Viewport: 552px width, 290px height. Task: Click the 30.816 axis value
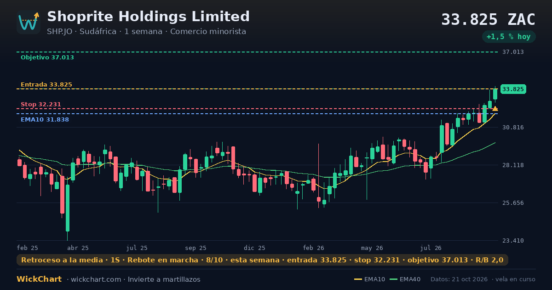click(x=513, y=127)
